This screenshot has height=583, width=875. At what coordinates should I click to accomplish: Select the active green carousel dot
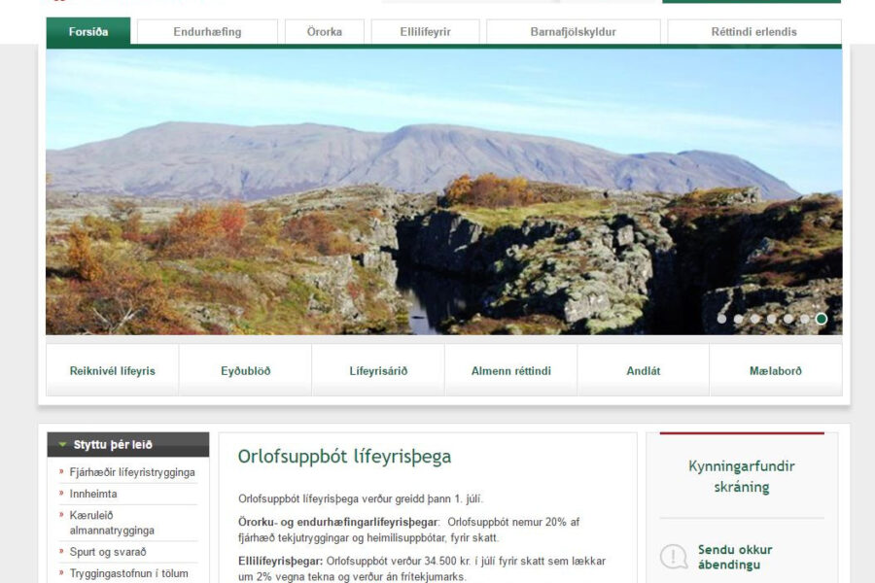(x=822, y=319)
